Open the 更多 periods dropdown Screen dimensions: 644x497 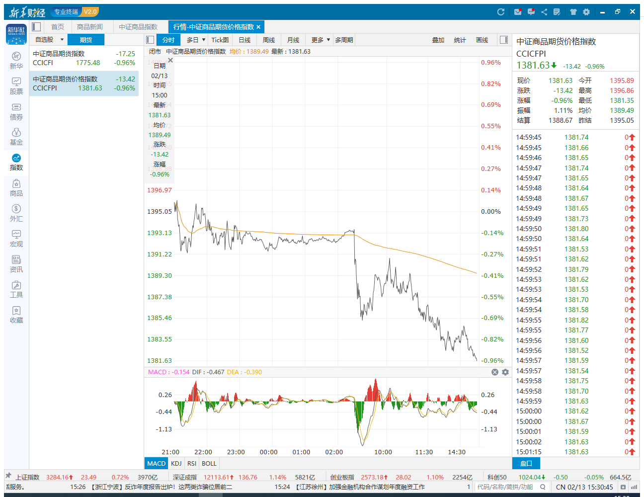click(x=321, y=40)
